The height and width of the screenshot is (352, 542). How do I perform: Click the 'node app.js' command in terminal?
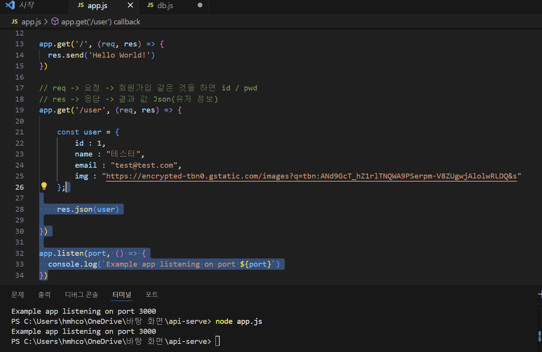(x=239, y=321)
